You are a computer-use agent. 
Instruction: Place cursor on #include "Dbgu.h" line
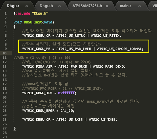(31, 14)
